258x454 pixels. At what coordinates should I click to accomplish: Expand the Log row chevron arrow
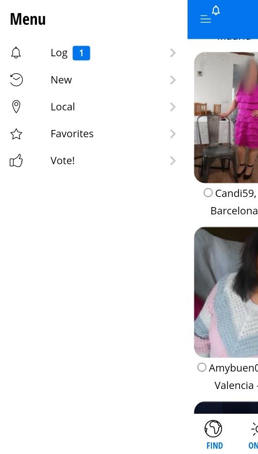[173, 53]
